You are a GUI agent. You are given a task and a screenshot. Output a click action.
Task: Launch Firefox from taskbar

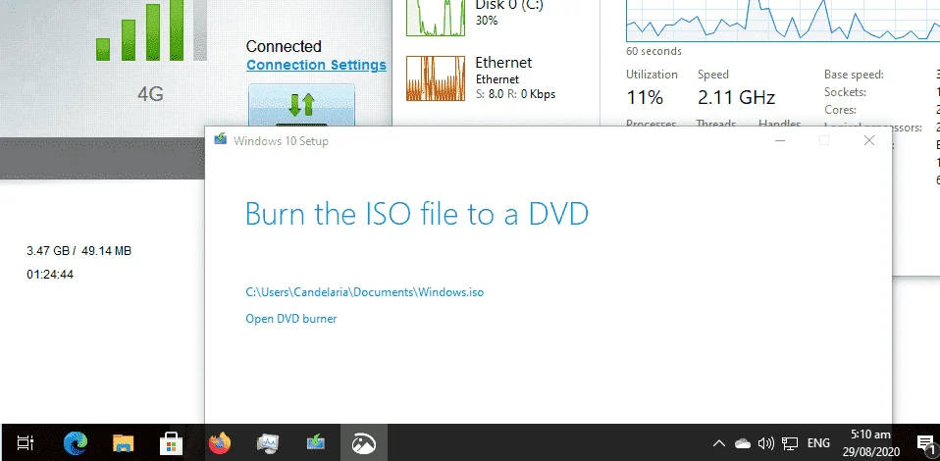point(220,443)
